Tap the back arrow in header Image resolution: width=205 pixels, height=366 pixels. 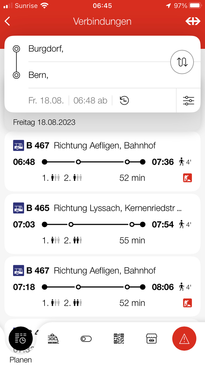(8, 21)
